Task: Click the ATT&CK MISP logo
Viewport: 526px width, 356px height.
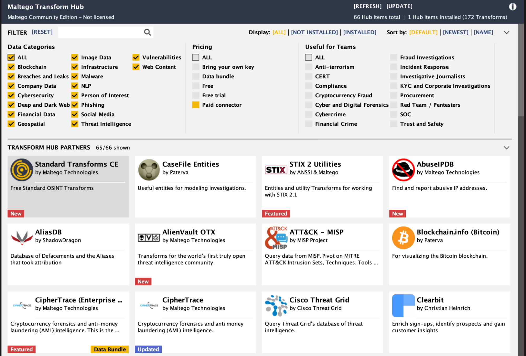Action: pyautogui.click(x=276, y=238)
